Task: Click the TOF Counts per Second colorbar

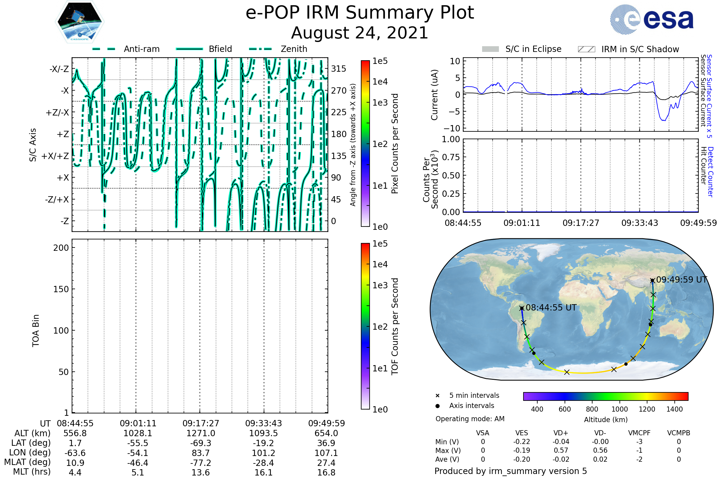Action: (365, 326)
